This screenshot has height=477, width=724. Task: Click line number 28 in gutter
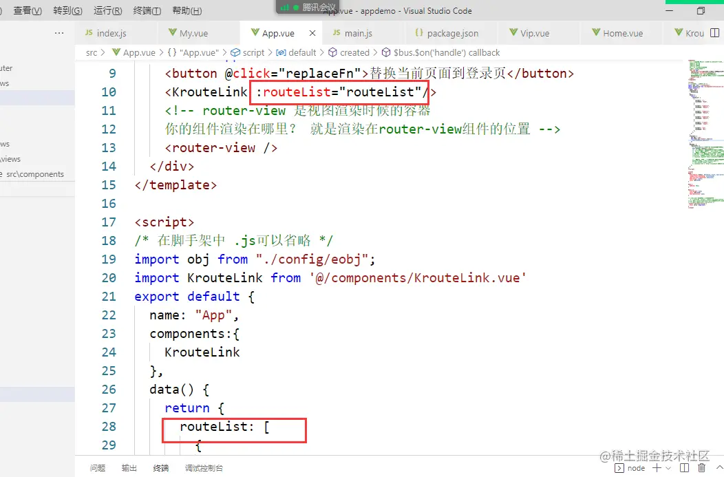[109, 427]
